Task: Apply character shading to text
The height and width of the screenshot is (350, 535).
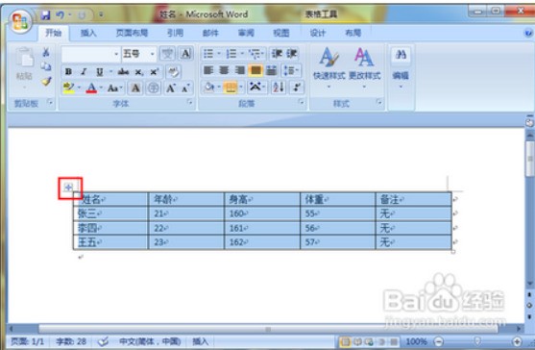Action: point(135,88)
